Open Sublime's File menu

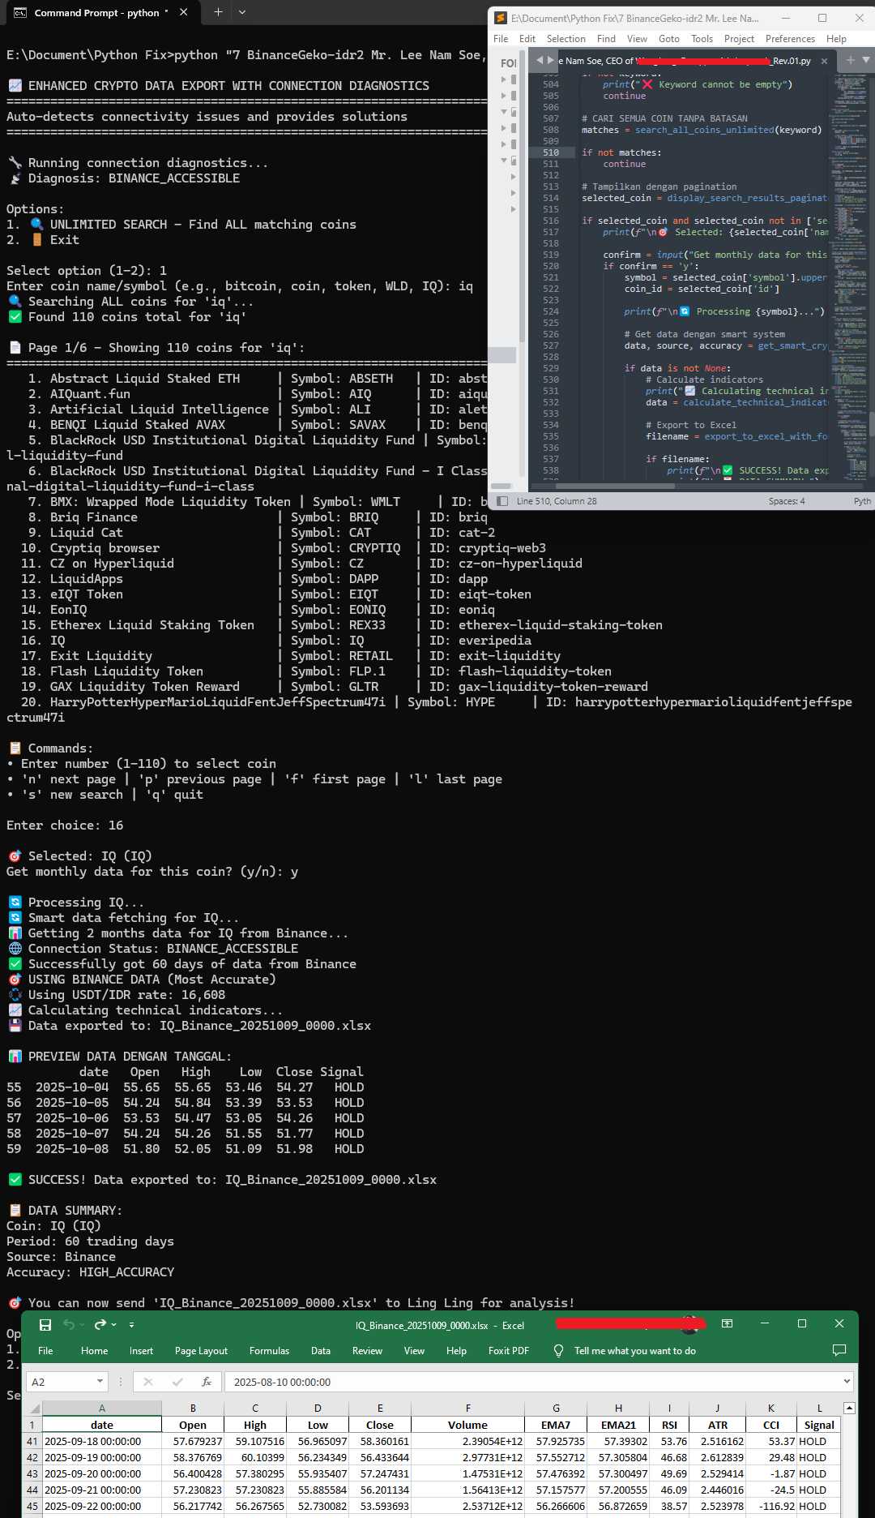click(x=501, y=38)
